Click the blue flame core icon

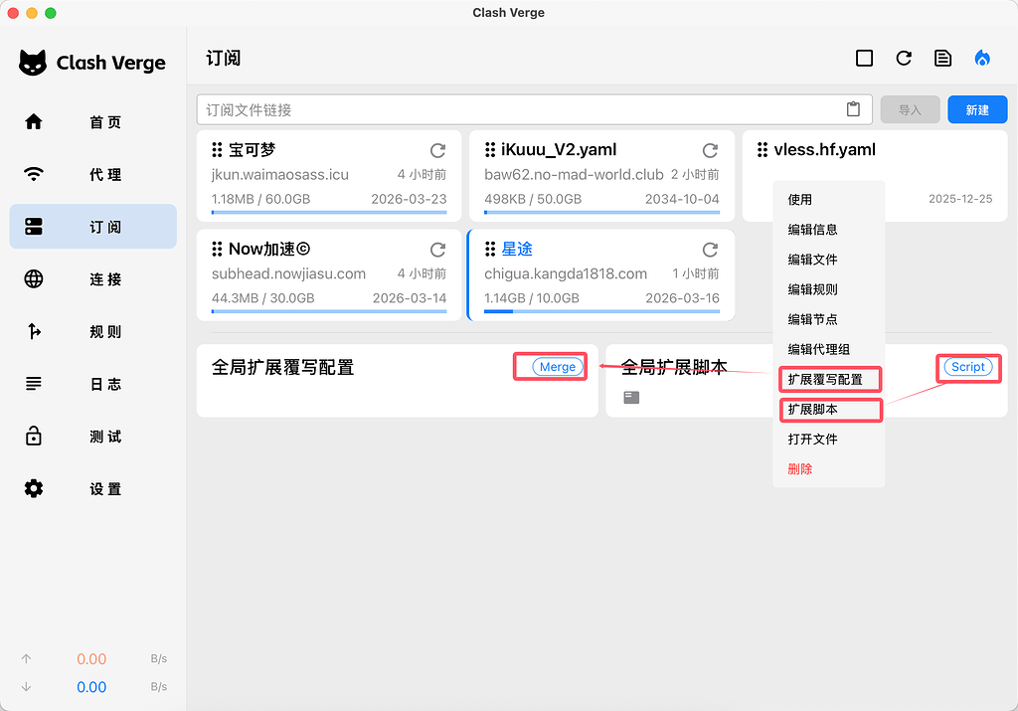tap(982, 59)
